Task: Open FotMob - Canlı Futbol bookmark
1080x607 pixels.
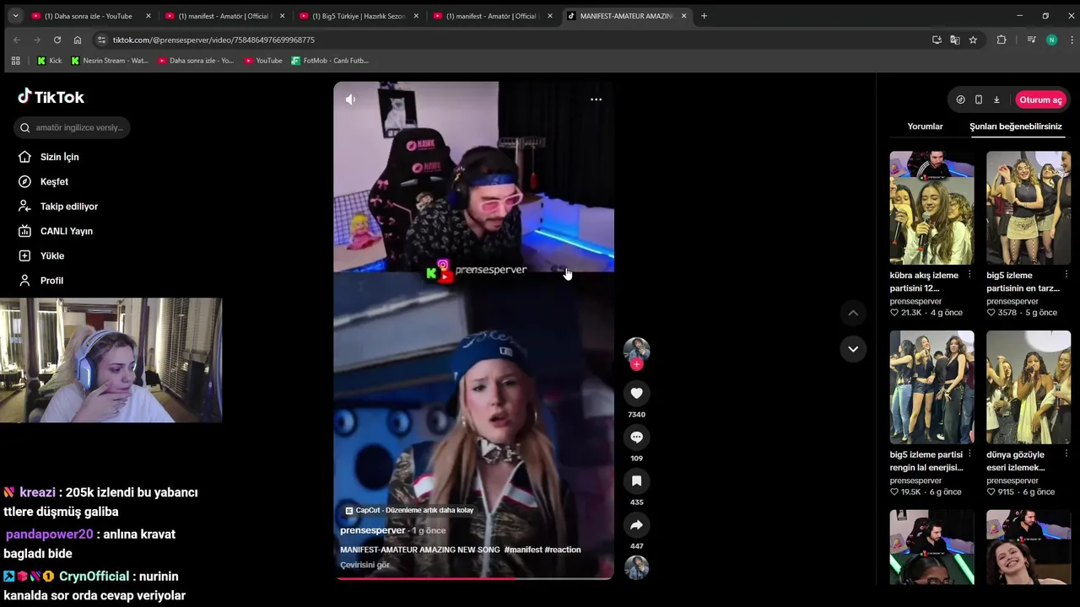Action: tap(330, 61)
